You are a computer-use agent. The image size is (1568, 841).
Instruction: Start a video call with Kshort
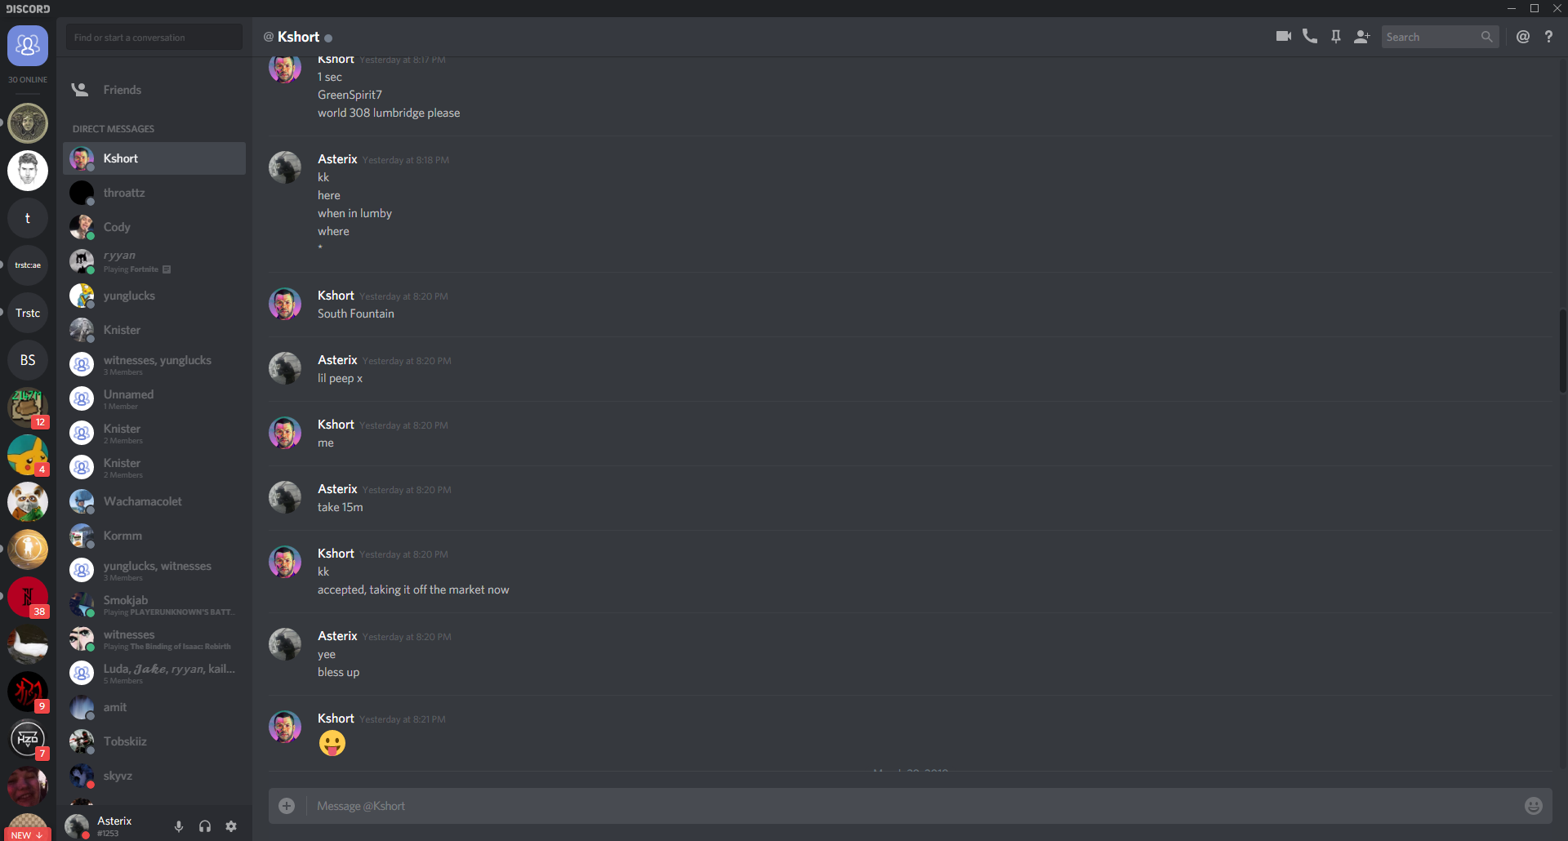1283,37
